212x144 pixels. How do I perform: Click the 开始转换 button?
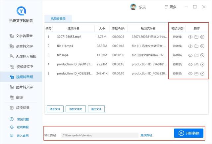click(x=188, y=133)
